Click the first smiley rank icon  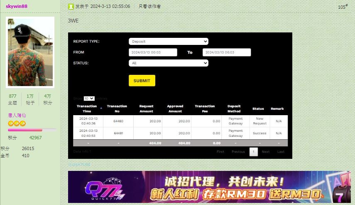tap(11, 123)
